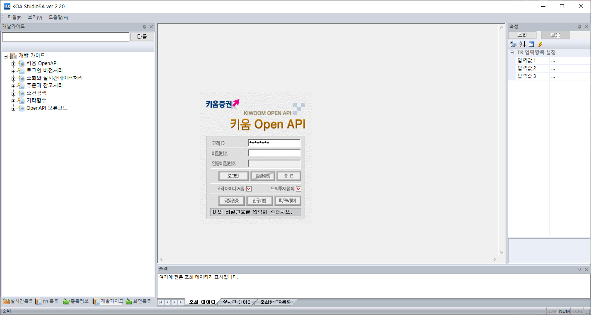
Task: Click alphabetical A-Z sort icon
Action: pyautogui.click(x=522, y=44)
